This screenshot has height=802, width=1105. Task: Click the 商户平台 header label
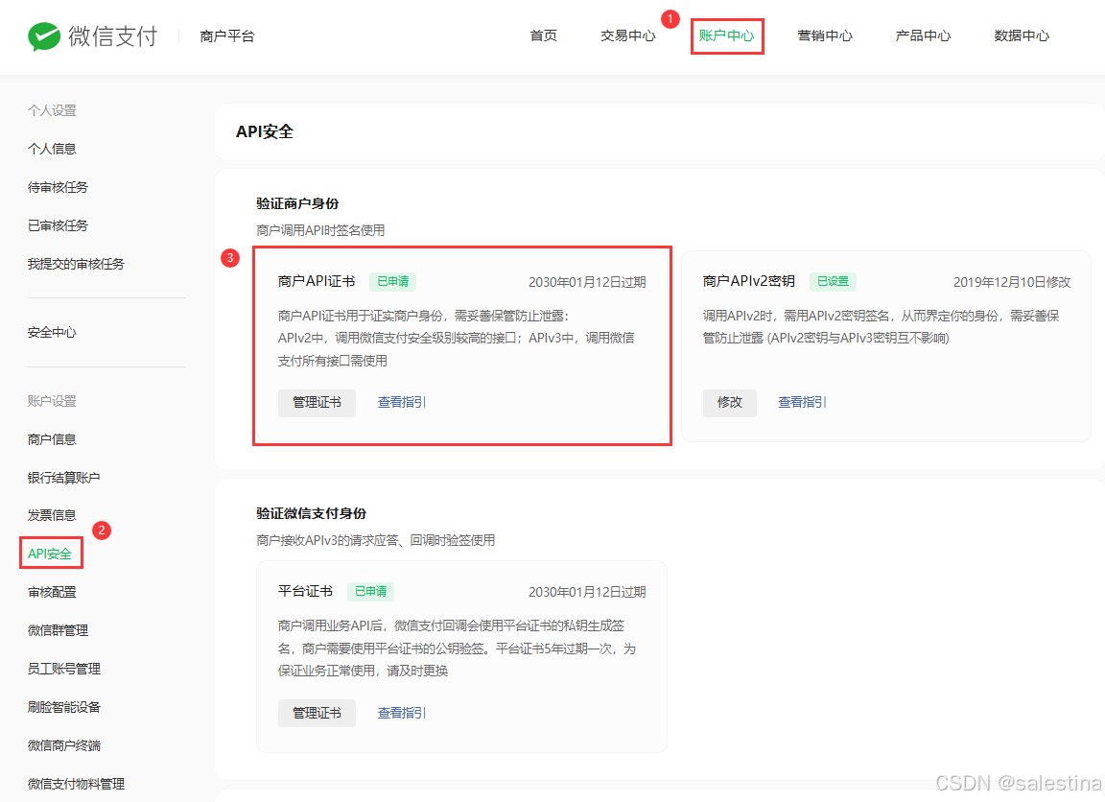pyautogui.click(x=227, y=35)
